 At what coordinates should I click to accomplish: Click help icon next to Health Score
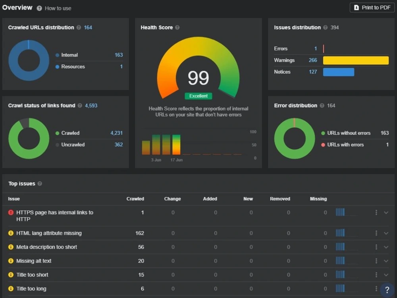point(177,27)
